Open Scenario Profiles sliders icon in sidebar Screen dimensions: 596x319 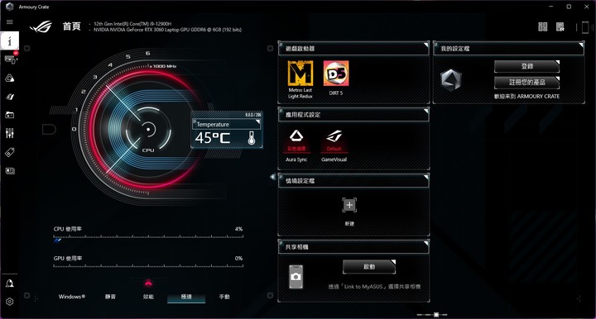click(x=10, y=133)
